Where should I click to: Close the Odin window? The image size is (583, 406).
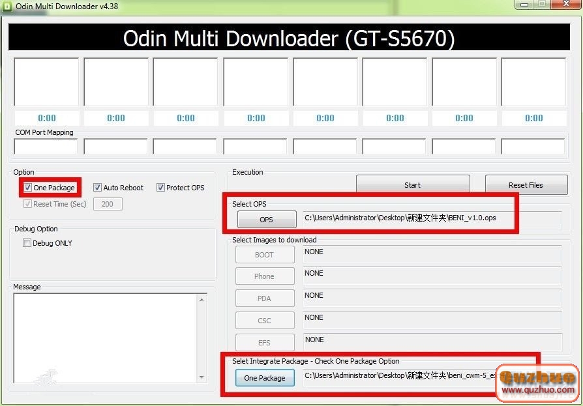[x=566, y=4]
